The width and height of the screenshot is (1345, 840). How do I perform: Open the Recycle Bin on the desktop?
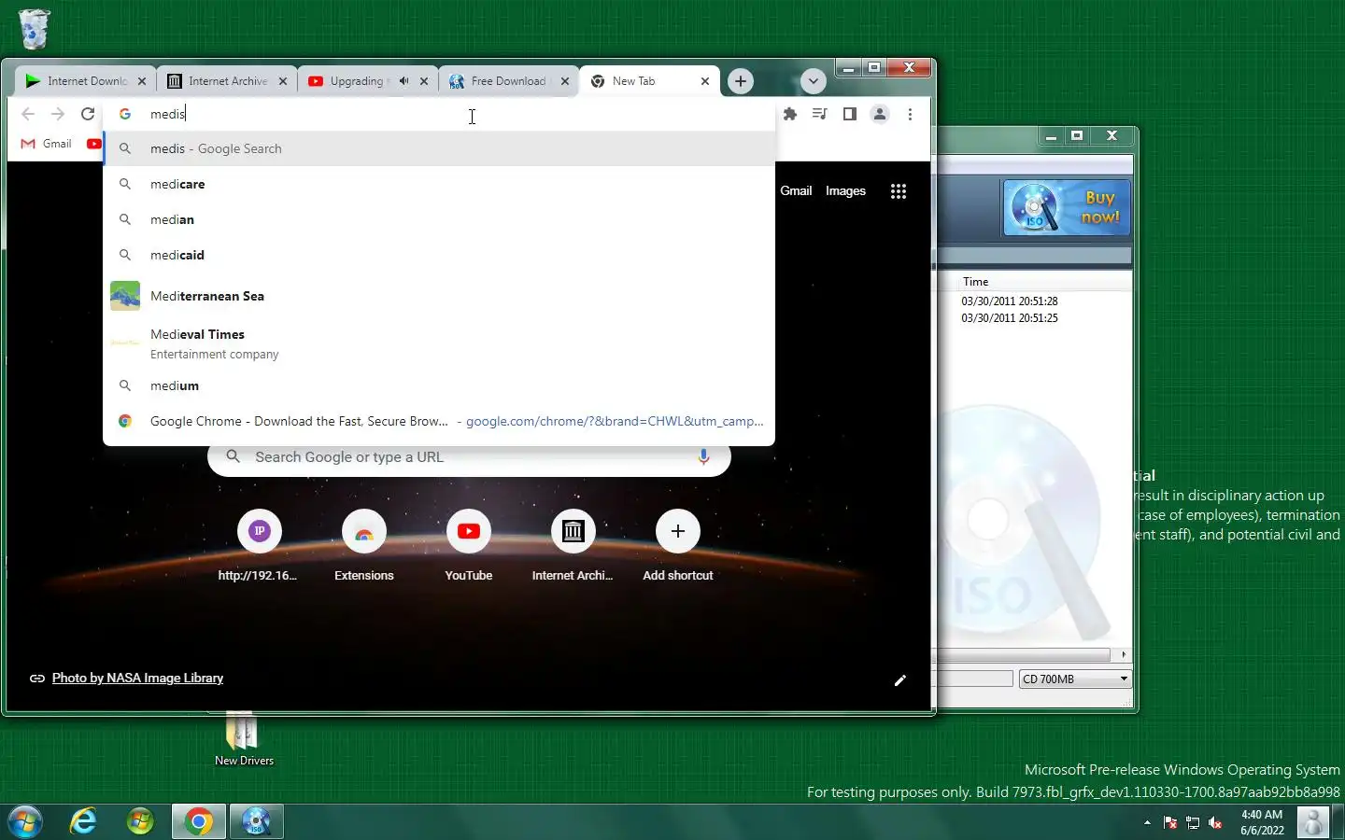pyautogui.click(x=34, y=29)
